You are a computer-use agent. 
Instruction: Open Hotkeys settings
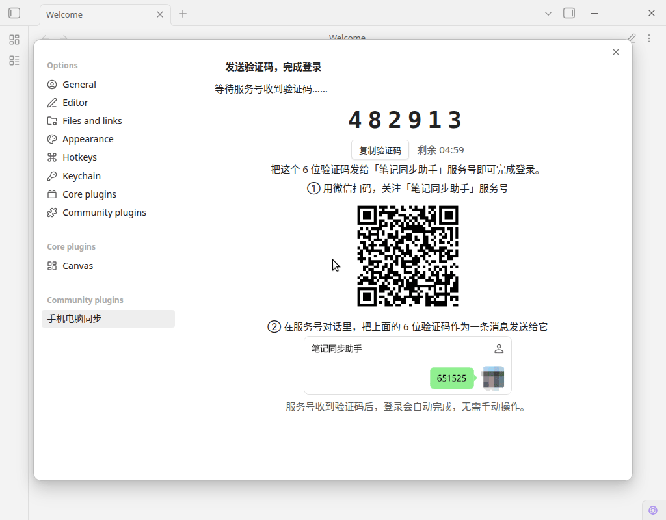pos(108,157)
